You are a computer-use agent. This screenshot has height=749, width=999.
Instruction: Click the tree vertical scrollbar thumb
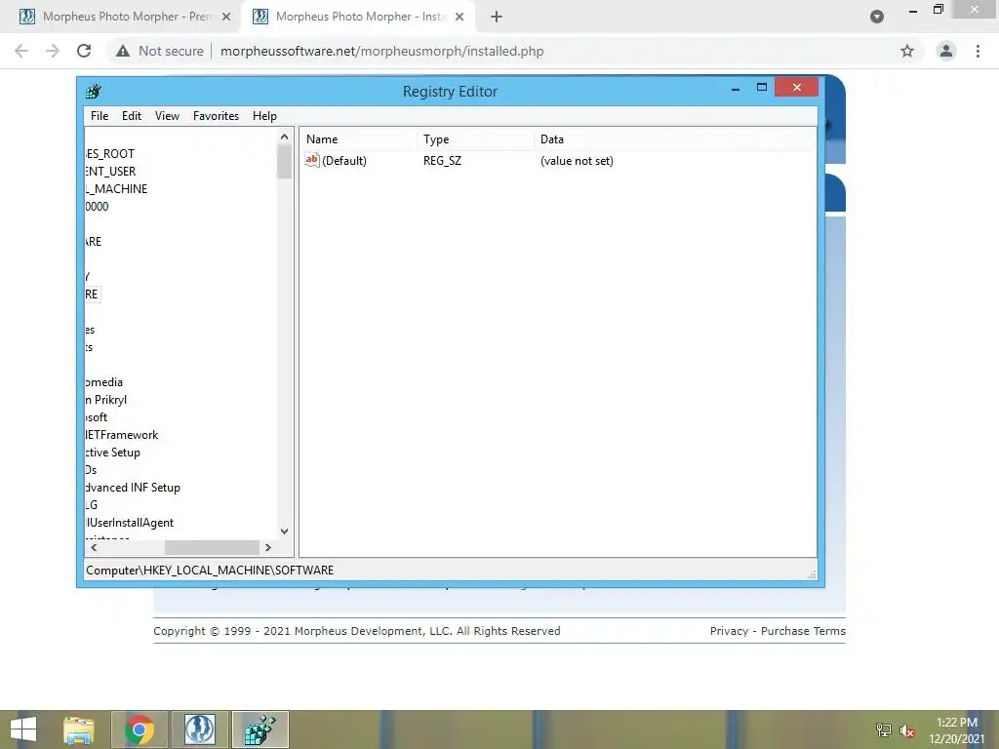click(x=284, y=162)
